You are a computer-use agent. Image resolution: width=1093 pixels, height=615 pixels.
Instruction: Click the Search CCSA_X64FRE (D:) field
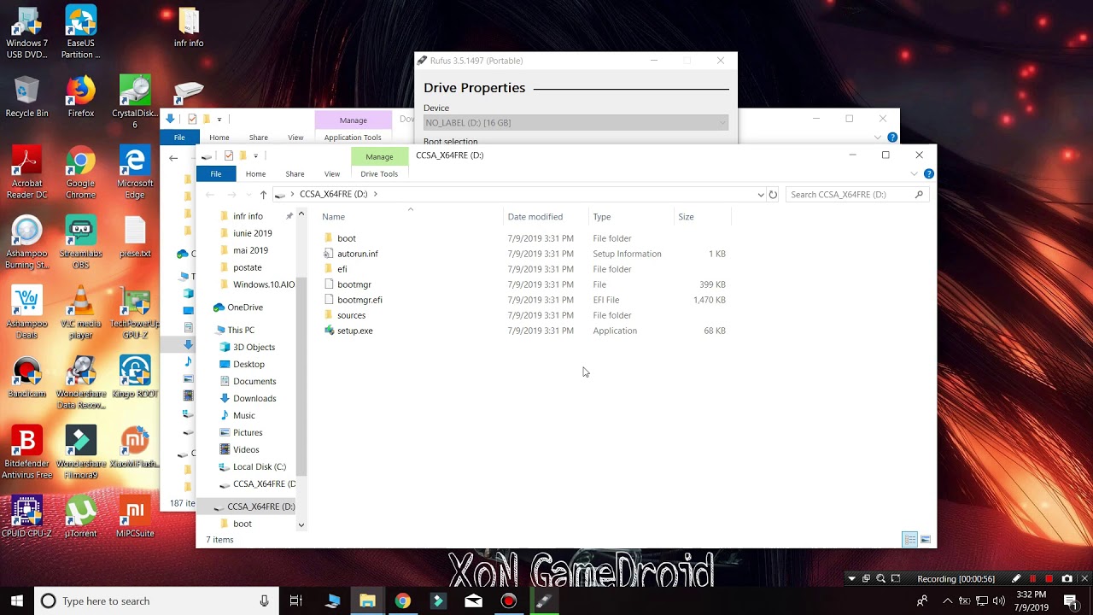tap(856, 195)
